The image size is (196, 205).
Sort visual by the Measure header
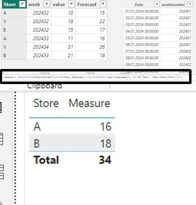90,103
